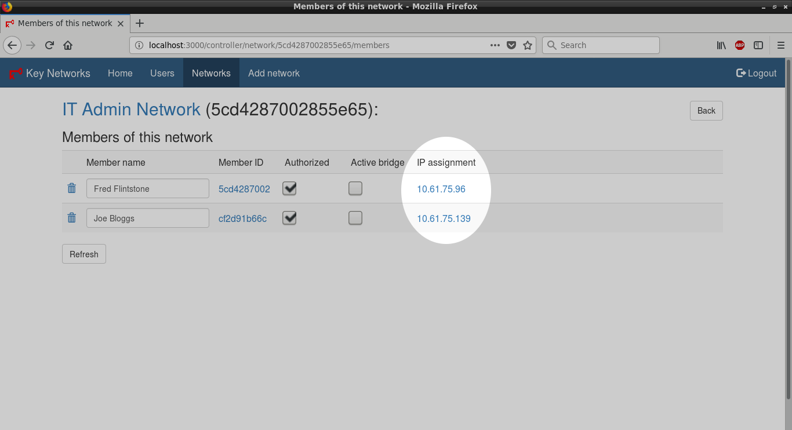Open Adblock Plus extension icon
The width and height of the screenshot is (792, 430).
tap(739, 45)
